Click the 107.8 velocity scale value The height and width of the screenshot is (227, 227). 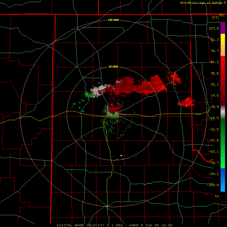214,28
